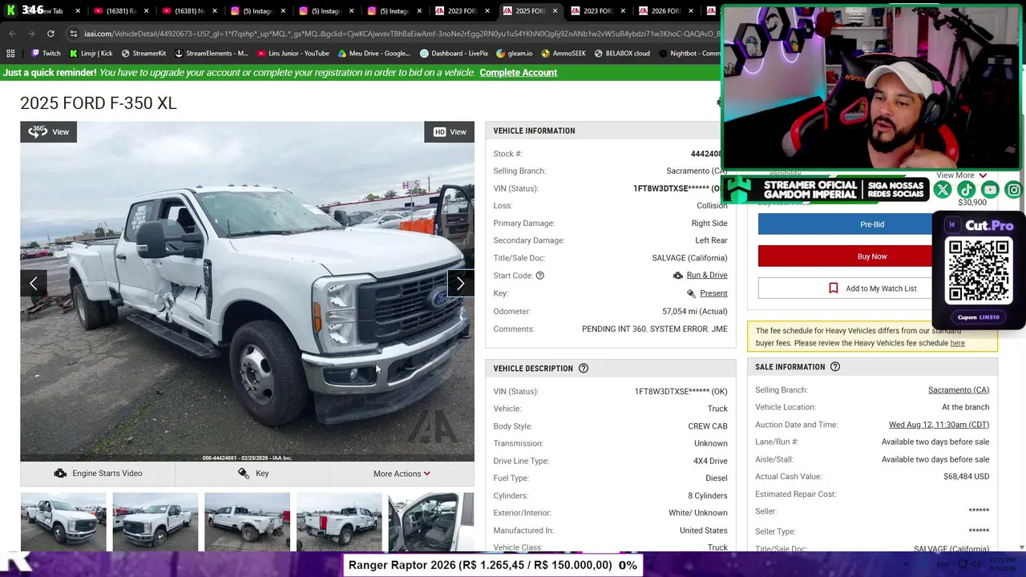The height and width of the screenshot is (577, 1026).
Task: Click the Vehicle Description help icon
Action: [x=584, y=369]
